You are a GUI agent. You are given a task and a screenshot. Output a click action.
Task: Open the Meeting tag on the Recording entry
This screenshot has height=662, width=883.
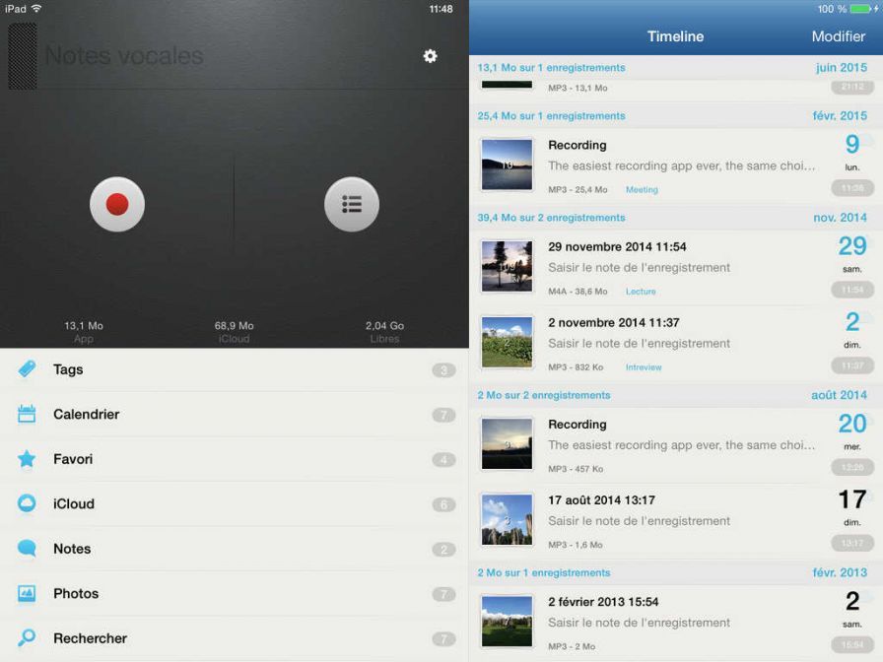coord(642,189)
